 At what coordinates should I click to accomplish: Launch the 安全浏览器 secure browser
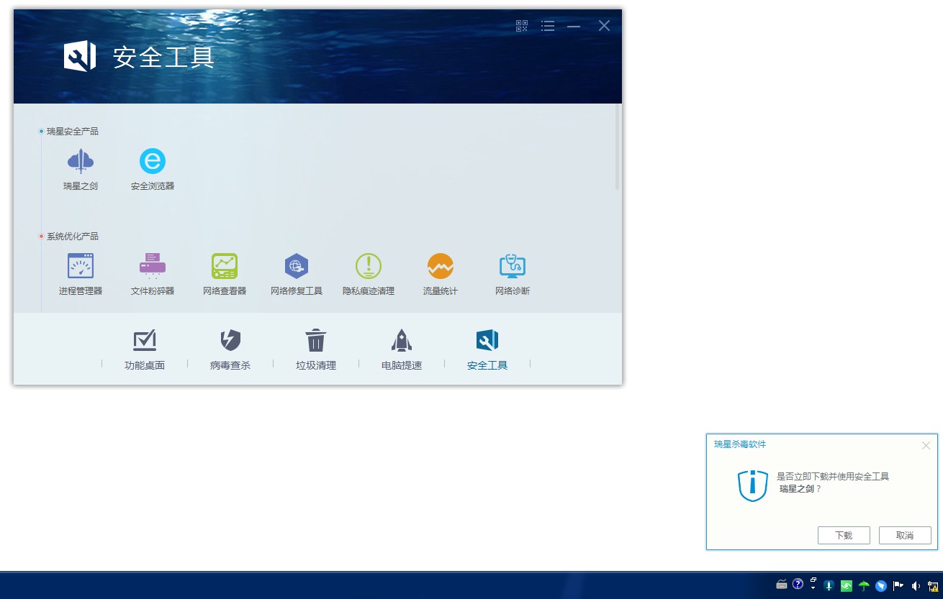[153, 170]
